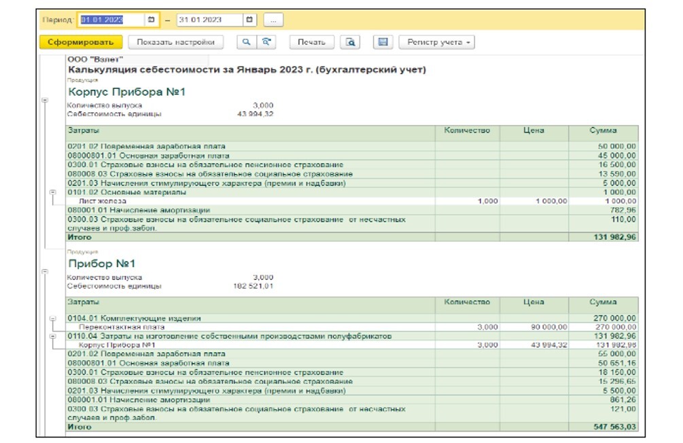Viewport: 683px width, 443px height.
Task: Click the start date input field
Action: [111, 20]
